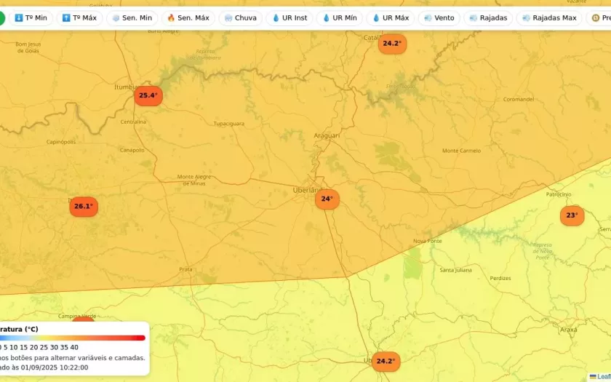Switch to the Chuva rain layer
Viewport: 611px width, 382px height.
tap(240, 18)
